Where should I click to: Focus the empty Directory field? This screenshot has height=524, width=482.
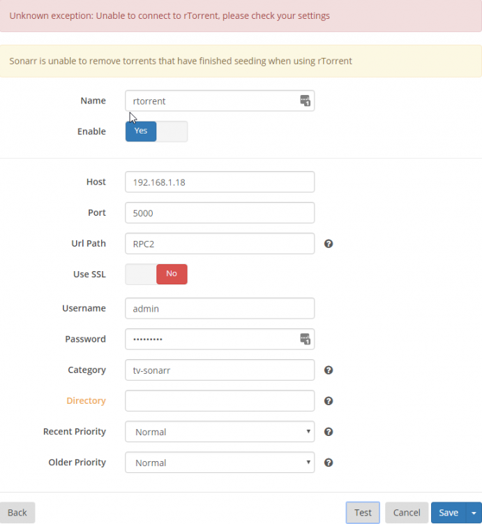point(220,401)
